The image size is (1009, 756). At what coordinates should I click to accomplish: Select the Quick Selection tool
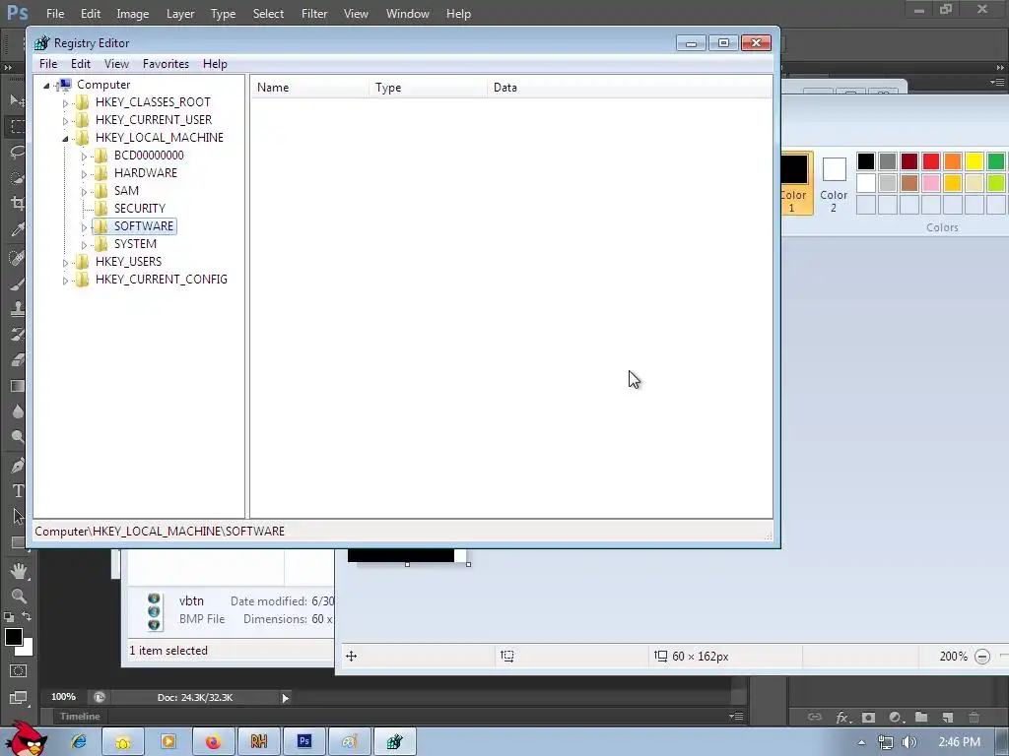[17, 178]
